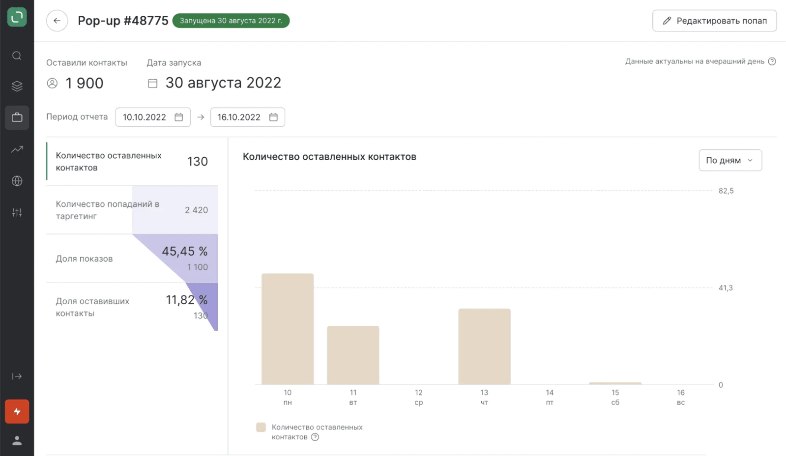786x456 pixels.
Task: Click the '1 900' contacts total value
Action: [85, 83]
